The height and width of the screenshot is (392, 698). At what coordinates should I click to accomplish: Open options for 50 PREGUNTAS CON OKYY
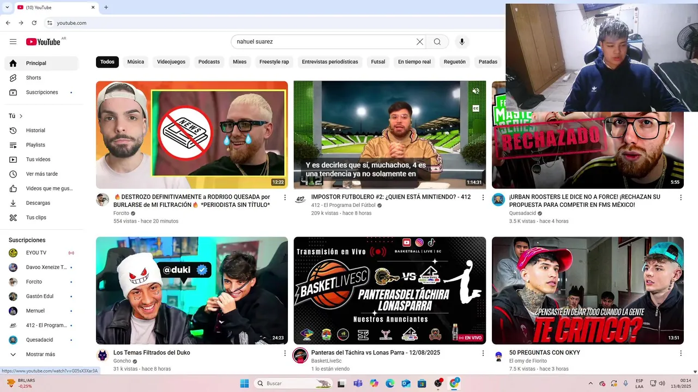(x=681, y=353)
